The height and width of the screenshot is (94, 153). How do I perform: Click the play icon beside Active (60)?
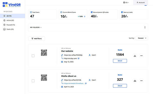tap(4, 20)
